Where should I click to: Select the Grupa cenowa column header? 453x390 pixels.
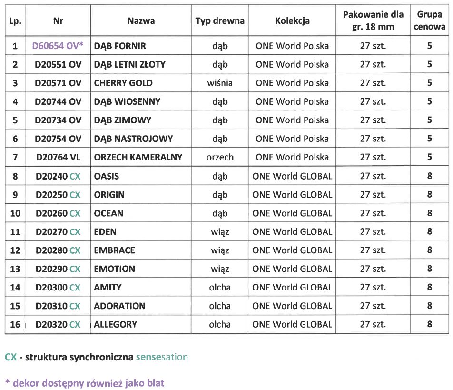[430, 20]
